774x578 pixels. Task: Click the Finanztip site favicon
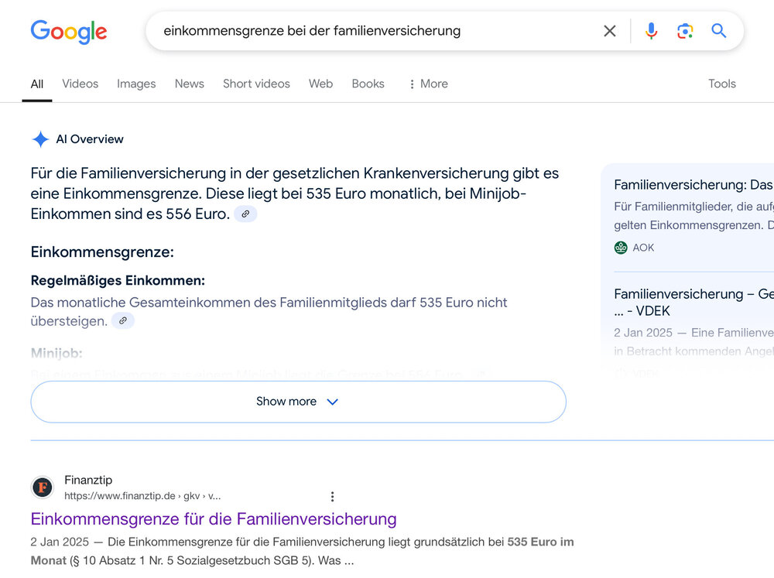(43, 487)
